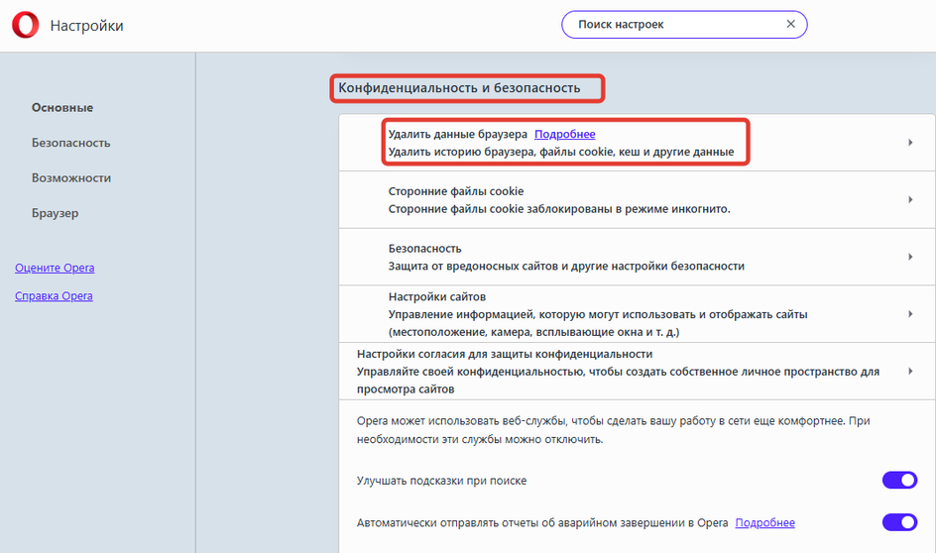Click 'Защита от вредоносных сайтов' description
The width and height of the screenshot is (936, 553).
[x=566, y=266]
